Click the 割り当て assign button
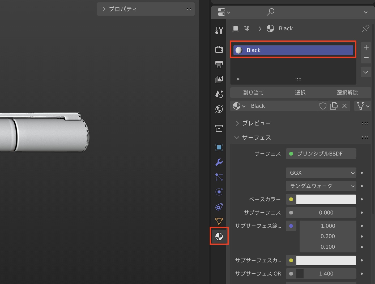The width and height of the screenshot is (375, 284). click(x=253, y=93)
